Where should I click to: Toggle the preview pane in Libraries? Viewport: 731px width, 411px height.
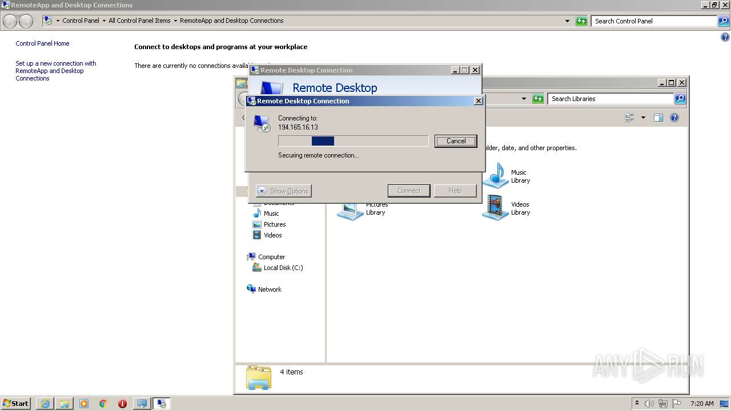[658, 118]
